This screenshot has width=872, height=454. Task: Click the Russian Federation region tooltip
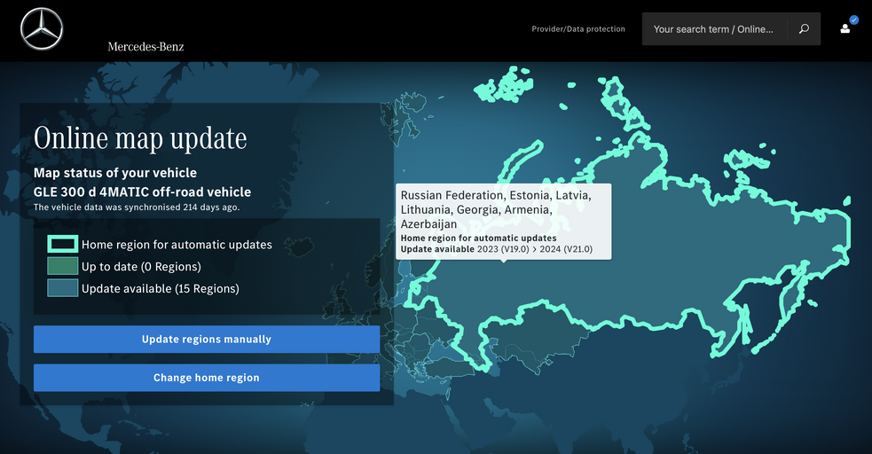click(x=503, y=222)
